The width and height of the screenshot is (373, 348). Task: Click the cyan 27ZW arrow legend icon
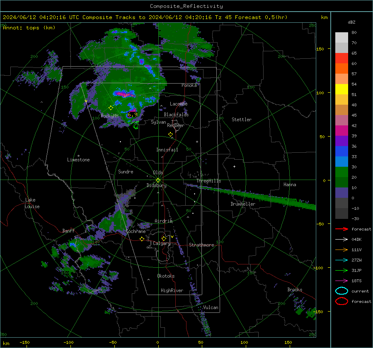tap(342, 260)
